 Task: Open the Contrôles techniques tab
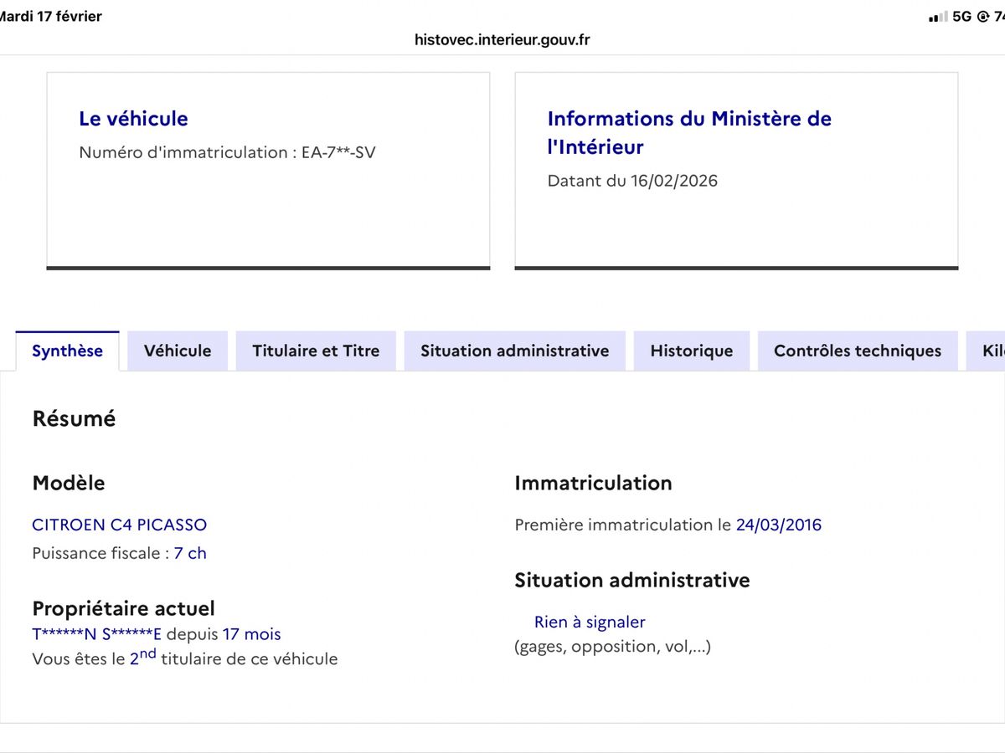(x=858, y=351)
